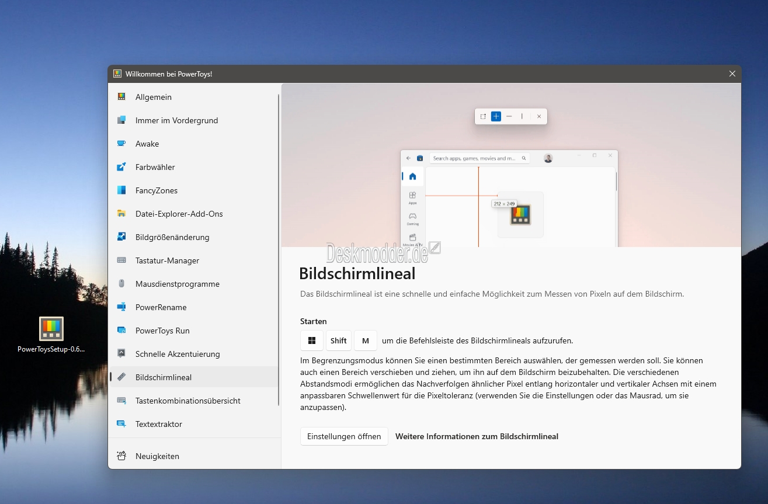Click the PowerToys logo in title bar

pos(117,74)
